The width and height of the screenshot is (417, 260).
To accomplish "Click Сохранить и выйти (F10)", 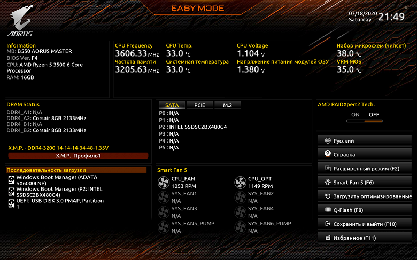I will click(365, 224).
